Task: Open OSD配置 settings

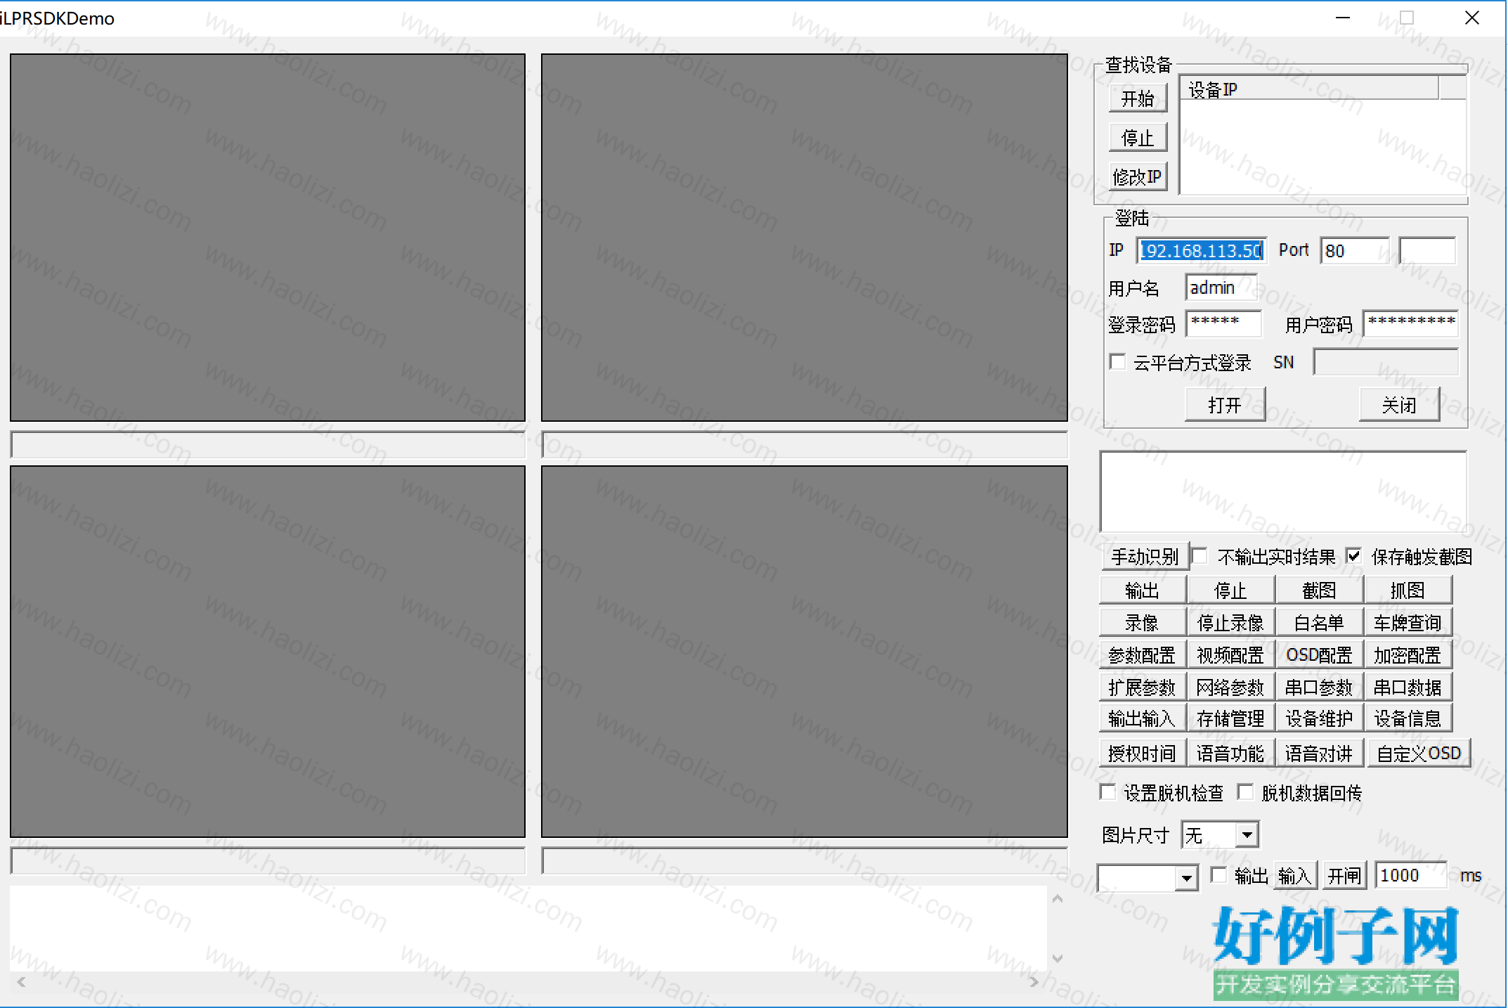Action: pyautogui.click(x=1320, y=654)
